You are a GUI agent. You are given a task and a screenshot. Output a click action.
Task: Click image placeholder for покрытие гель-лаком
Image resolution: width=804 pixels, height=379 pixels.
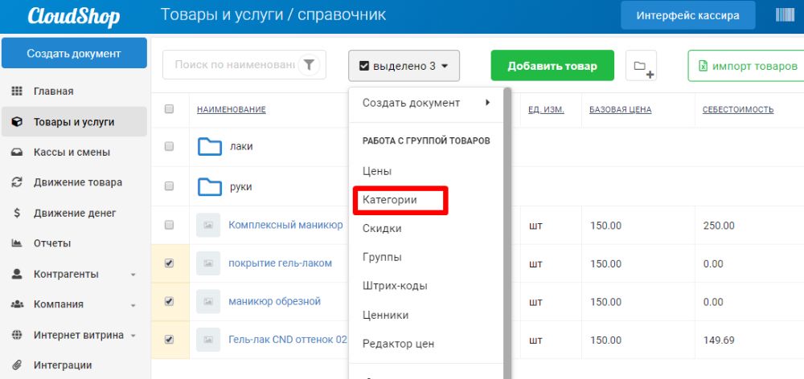click(x=208, y=263)
